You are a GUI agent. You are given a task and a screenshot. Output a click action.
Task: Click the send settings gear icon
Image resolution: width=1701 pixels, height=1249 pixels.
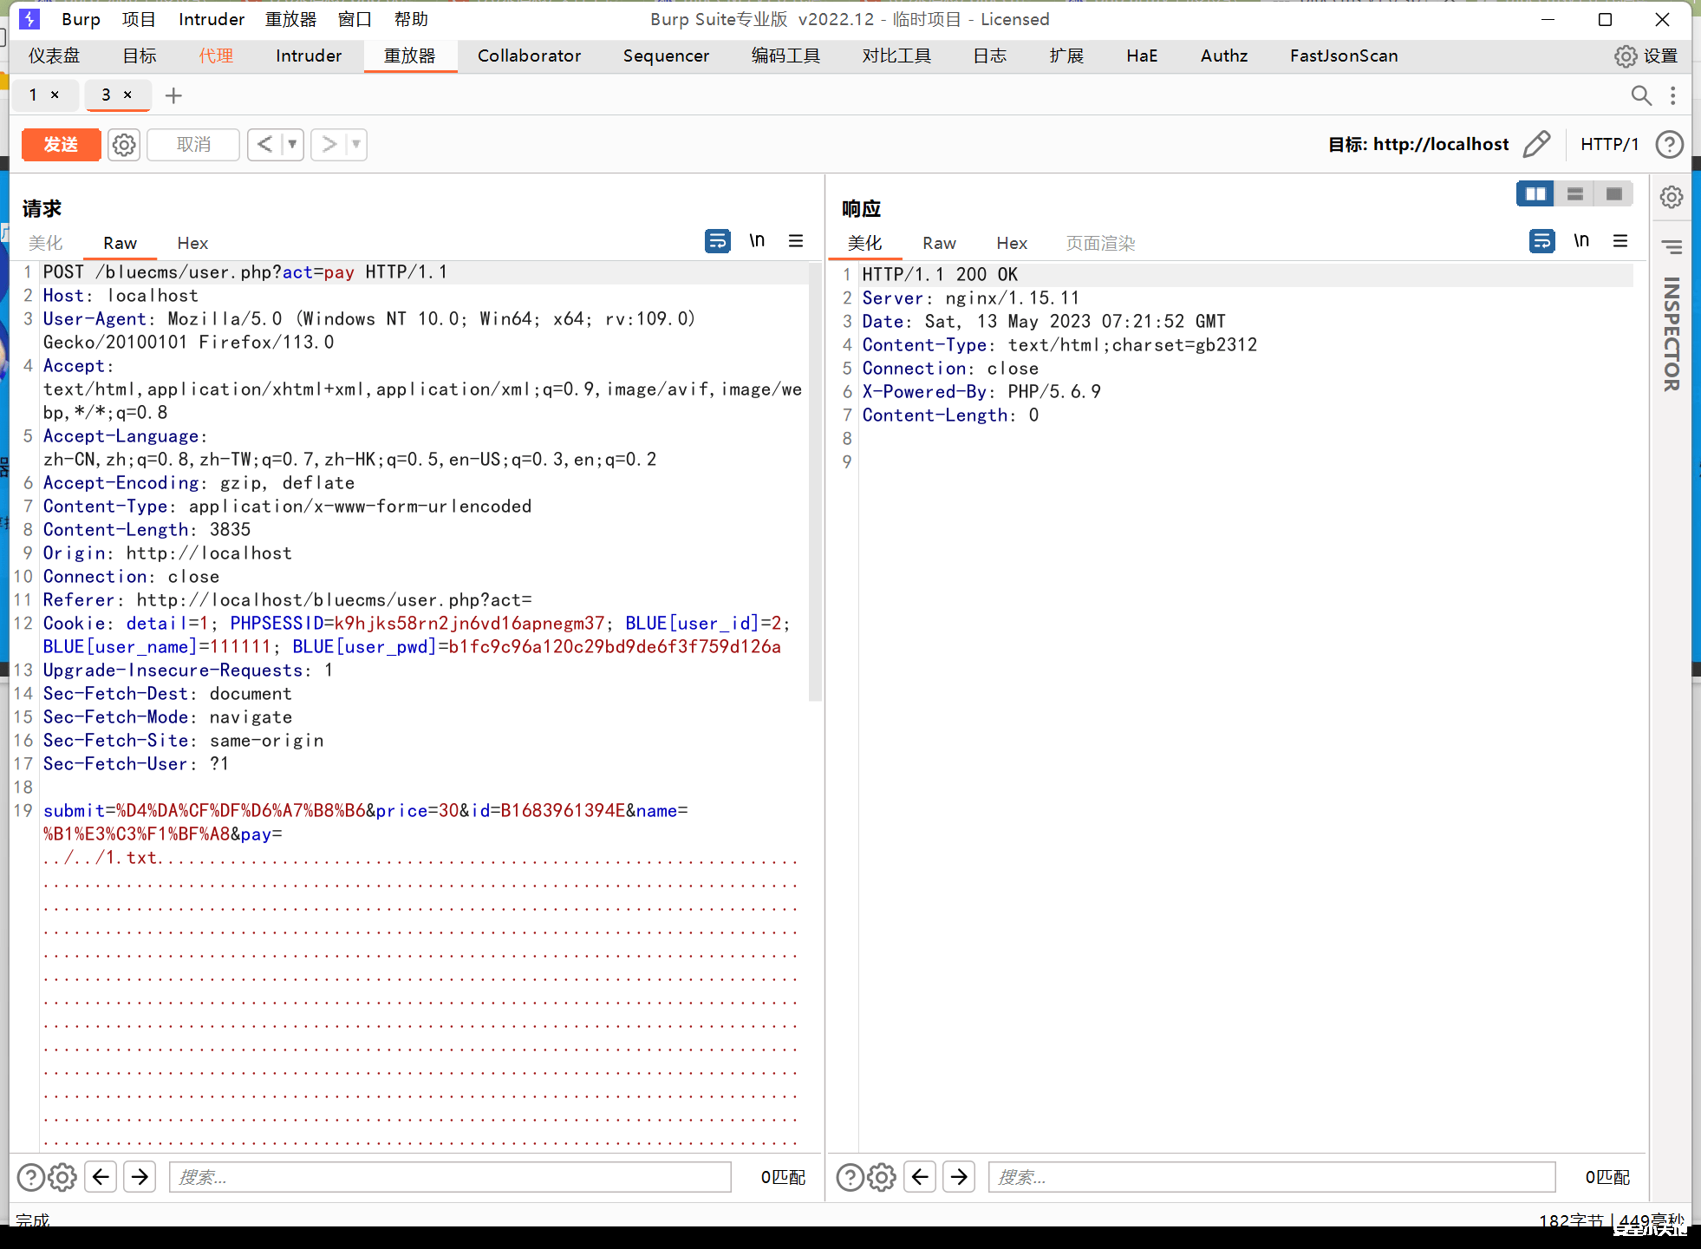pyautogui.click(x=124, y=145)
